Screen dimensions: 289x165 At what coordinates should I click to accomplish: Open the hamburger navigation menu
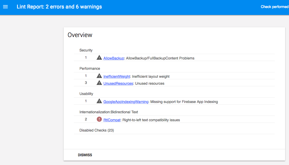tap(5, 7)
